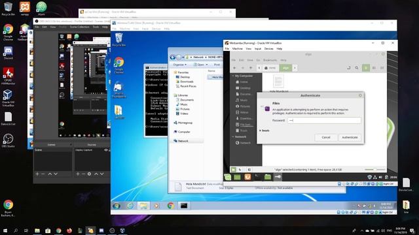
Task: Click Print in Windows 7 Explorer toolbar
Action: click(x=217, y=65)
